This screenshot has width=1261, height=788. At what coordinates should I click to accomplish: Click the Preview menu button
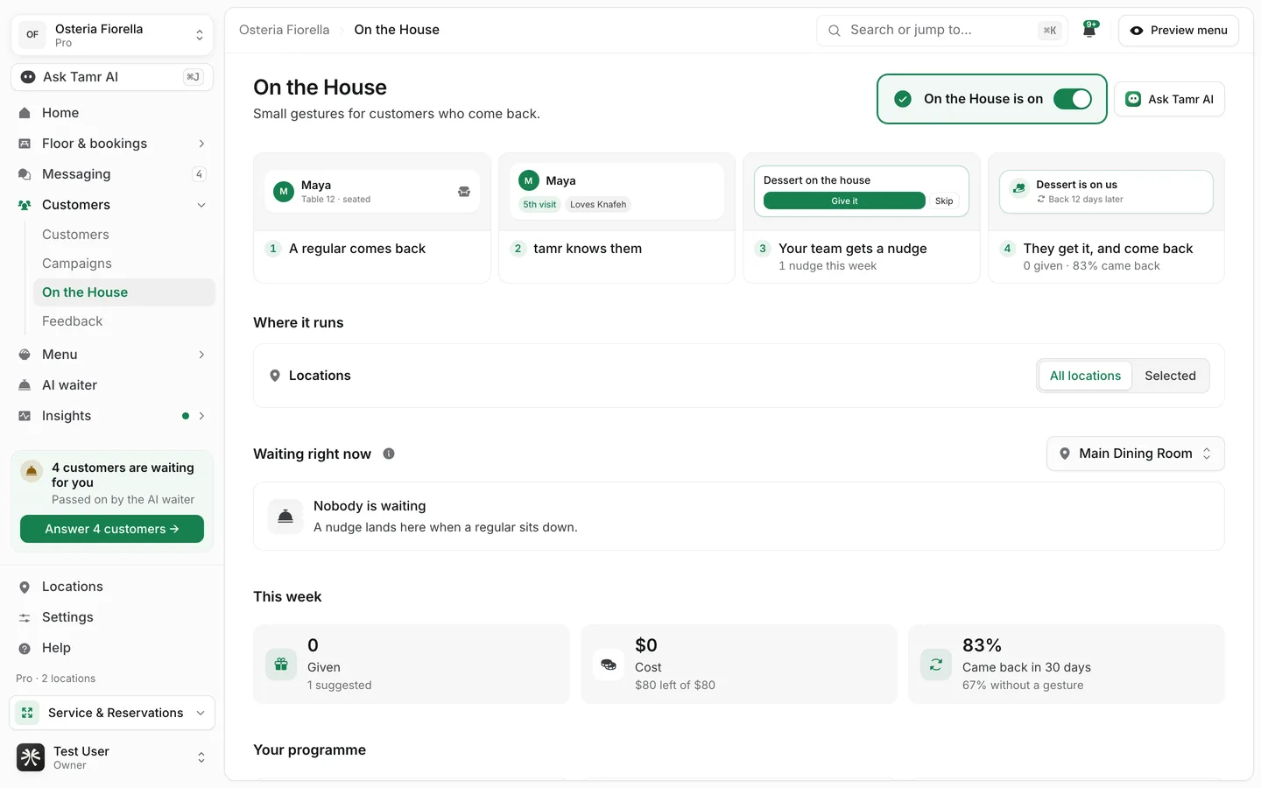[1179, 31]
